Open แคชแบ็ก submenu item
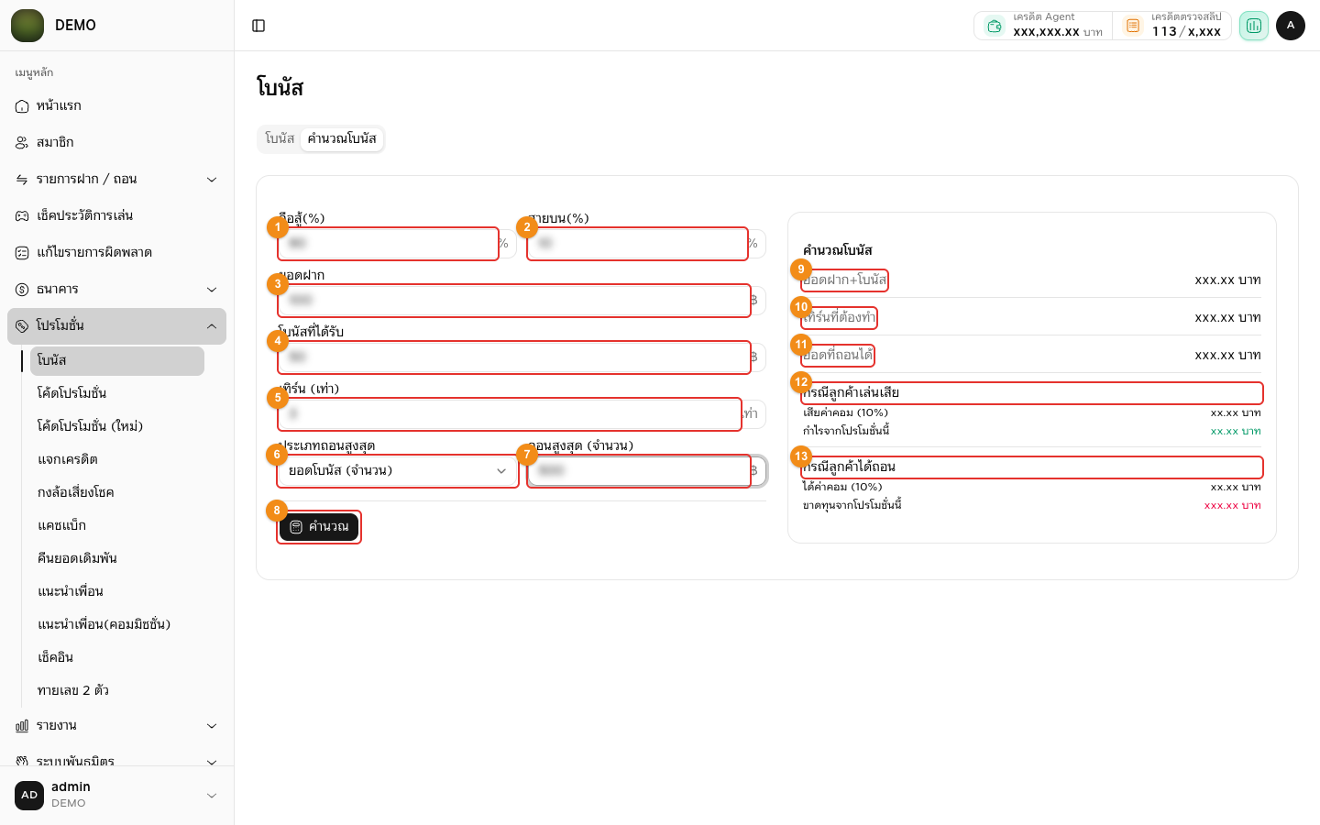This screenshot has width=1320, height=825. 117,525
